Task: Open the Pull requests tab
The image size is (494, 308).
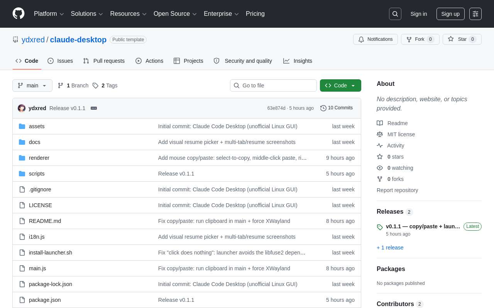Action: pos(104,61)
